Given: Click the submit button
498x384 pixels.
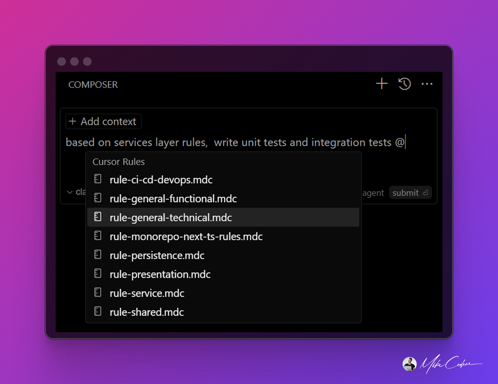Looking at the screenshot, I should (x=410, y=193).
